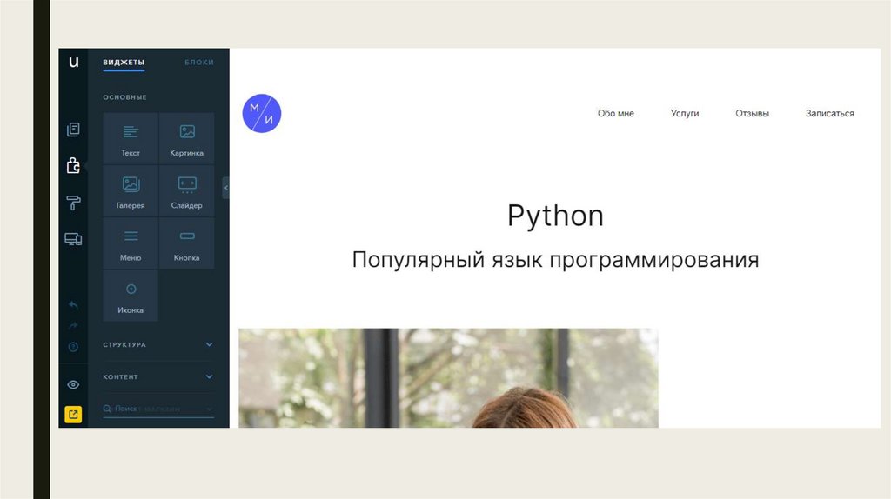891x499 pixels.
Task: Open the Услуги site menu link
Action: click(x=685, y=114)
